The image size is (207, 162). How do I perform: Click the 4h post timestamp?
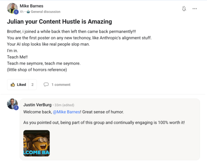point(21,12)
